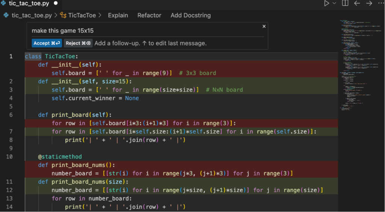Click 'self.current_winner = None' line
The height and width of the screenshot is (212, 385).
tap(95, 98)
